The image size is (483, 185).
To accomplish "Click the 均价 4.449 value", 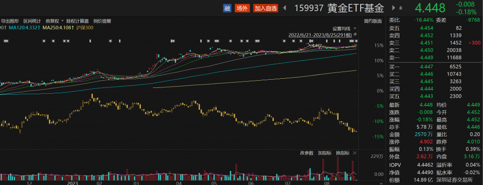I will click(474, 105).
